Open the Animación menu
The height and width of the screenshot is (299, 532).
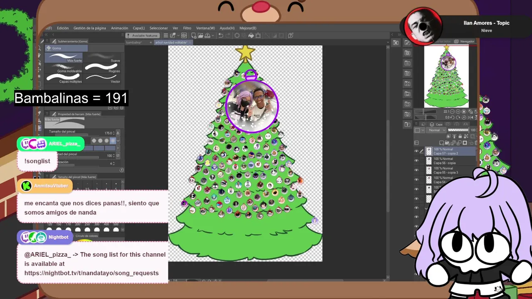coord(119,28)
